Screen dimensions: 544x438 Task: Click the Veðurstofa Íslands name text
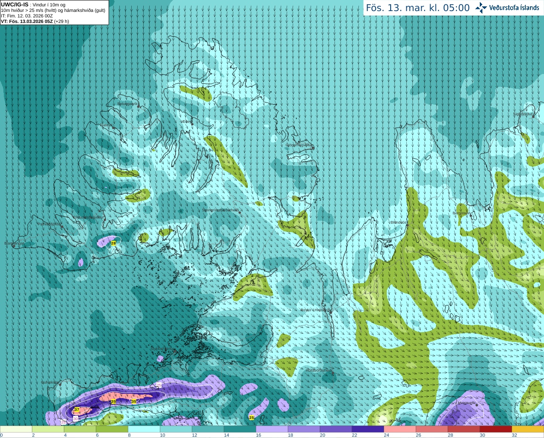(x=514, y=8)
